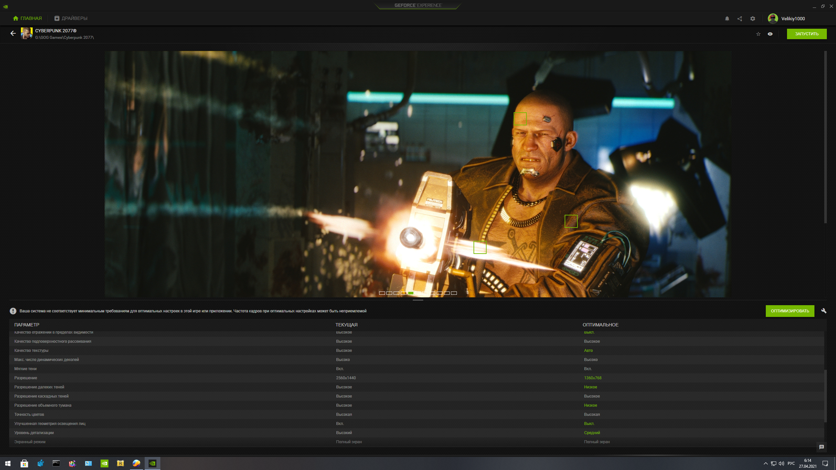Open network tray icon
This screenshot has height=470, width=836.
pos(774,463)
